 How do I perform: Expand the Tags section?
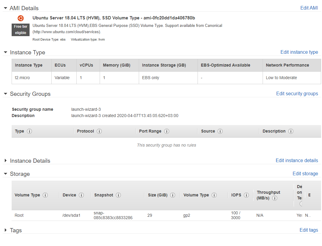(6, 230)
